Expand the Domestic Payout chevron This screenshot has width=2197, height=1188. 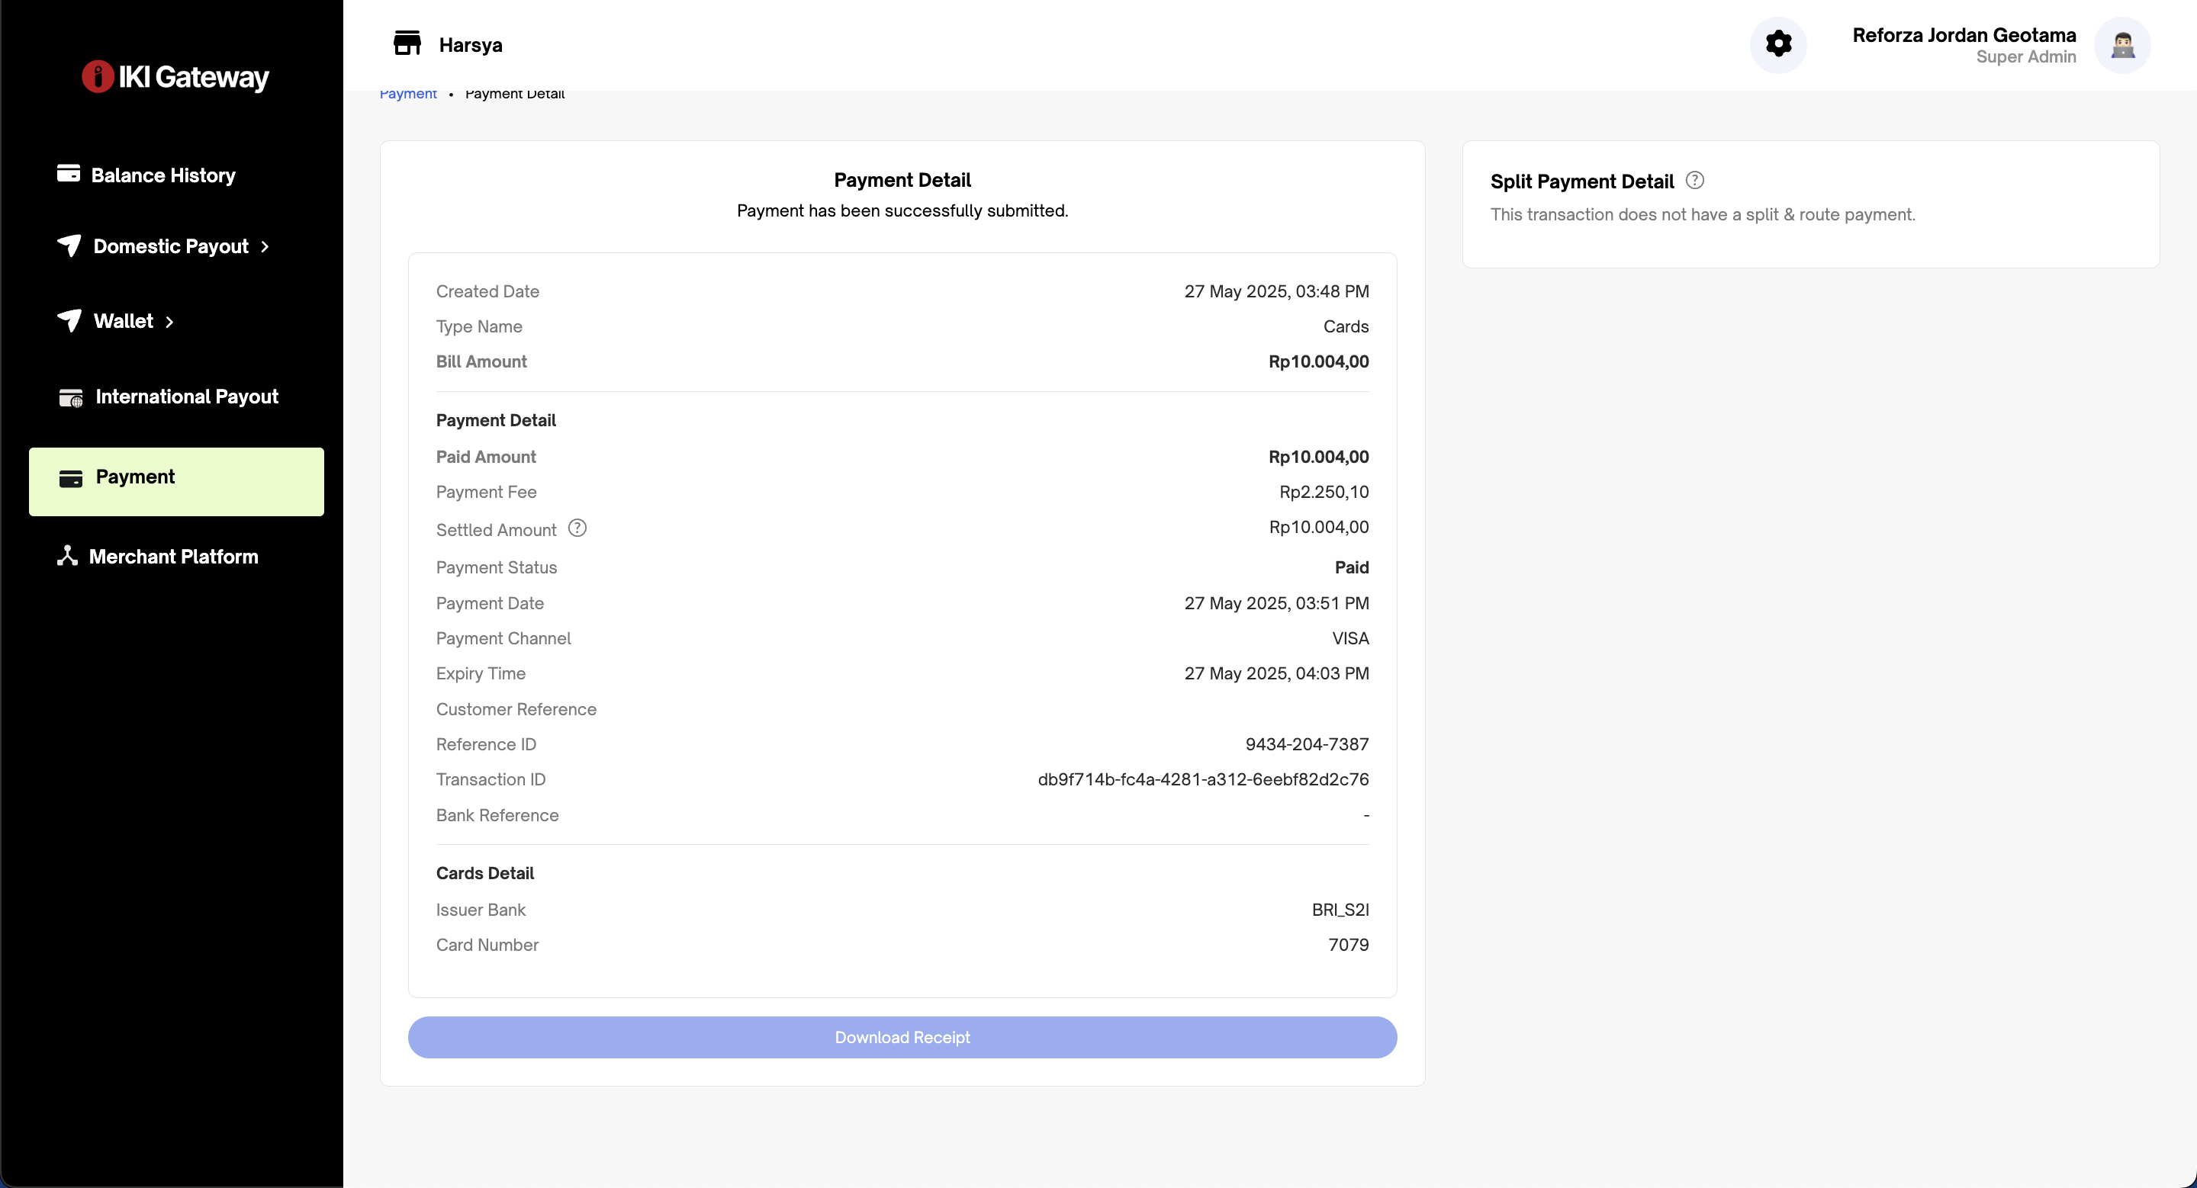click(265, 247)
